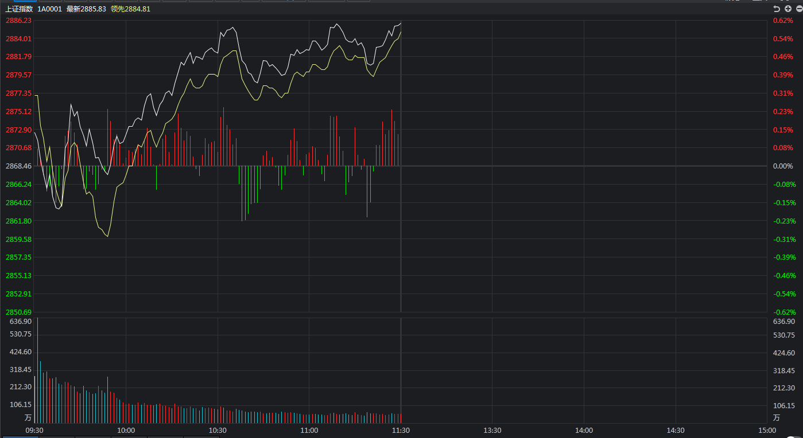Click the 11:00 time axis label

click(309, 431)
